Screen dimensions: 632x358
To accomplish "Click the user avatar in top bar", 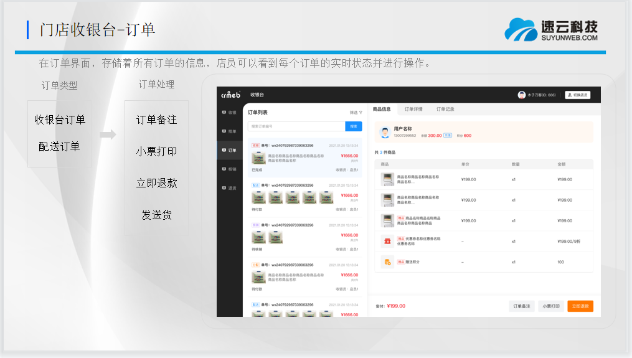I will click(521, 95).
